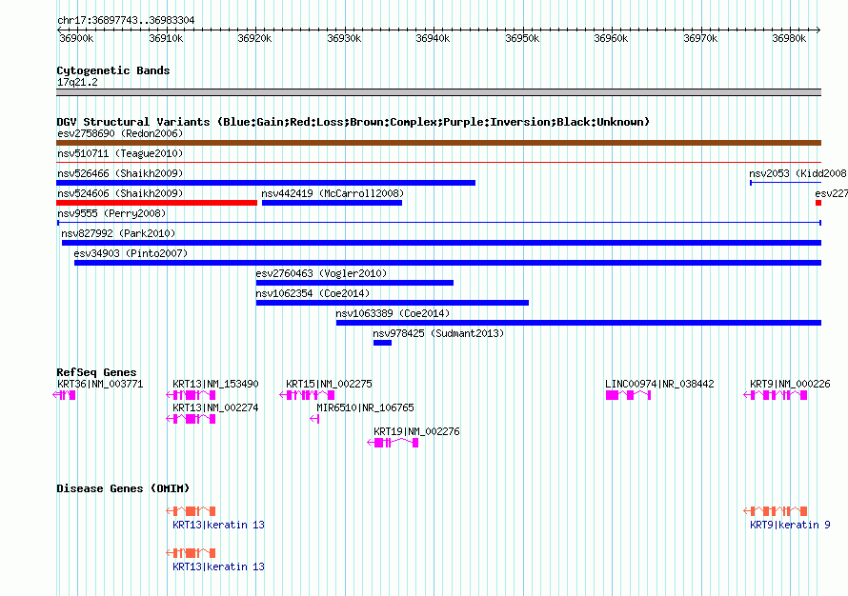Click the small nsv978425 blue variant block
Image resolution: width=848 pixels, height=596 pixels.
tap(382, 343)
